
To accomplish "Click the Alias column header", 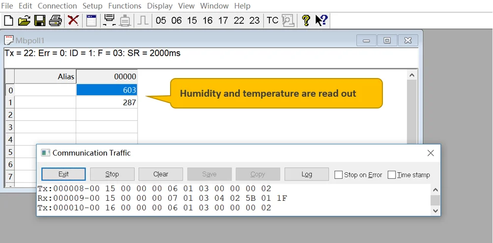I will click(45, 77).
